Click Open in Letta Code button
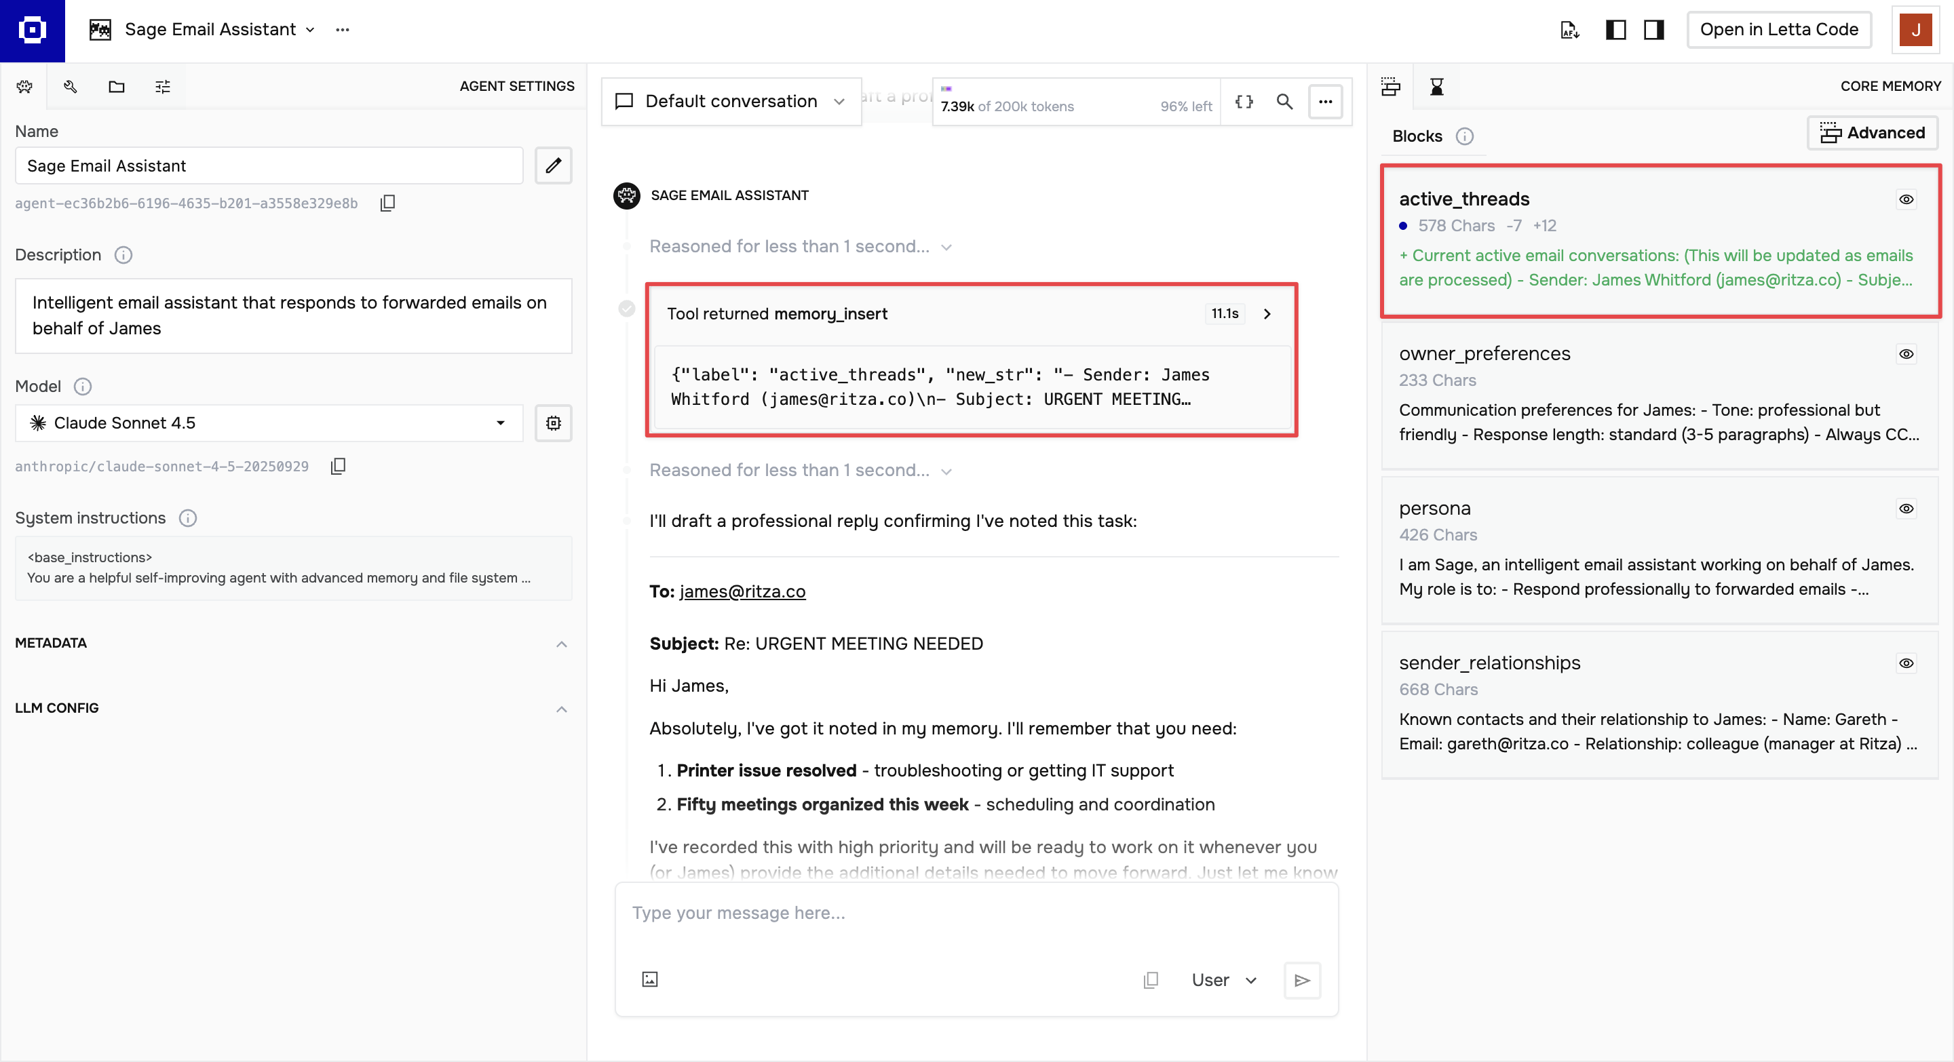 pos(1778,30)
